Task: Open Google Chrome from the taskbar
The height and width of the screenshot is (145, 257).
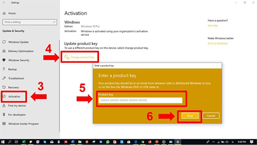Action: coord(143,142)
